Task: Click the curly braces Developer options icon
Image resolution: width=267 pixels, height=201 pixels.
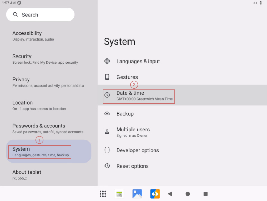Action: [107, 150]
